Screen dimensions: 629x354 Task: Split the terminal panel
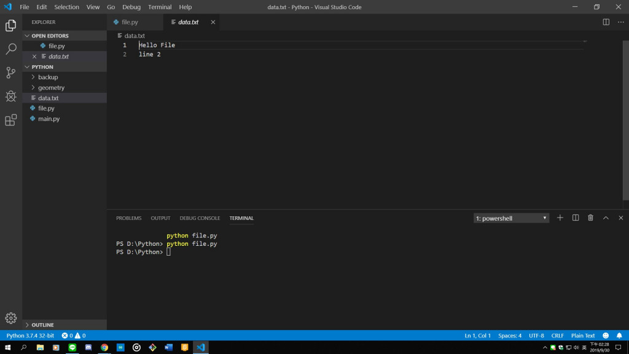tap(576, 218)
